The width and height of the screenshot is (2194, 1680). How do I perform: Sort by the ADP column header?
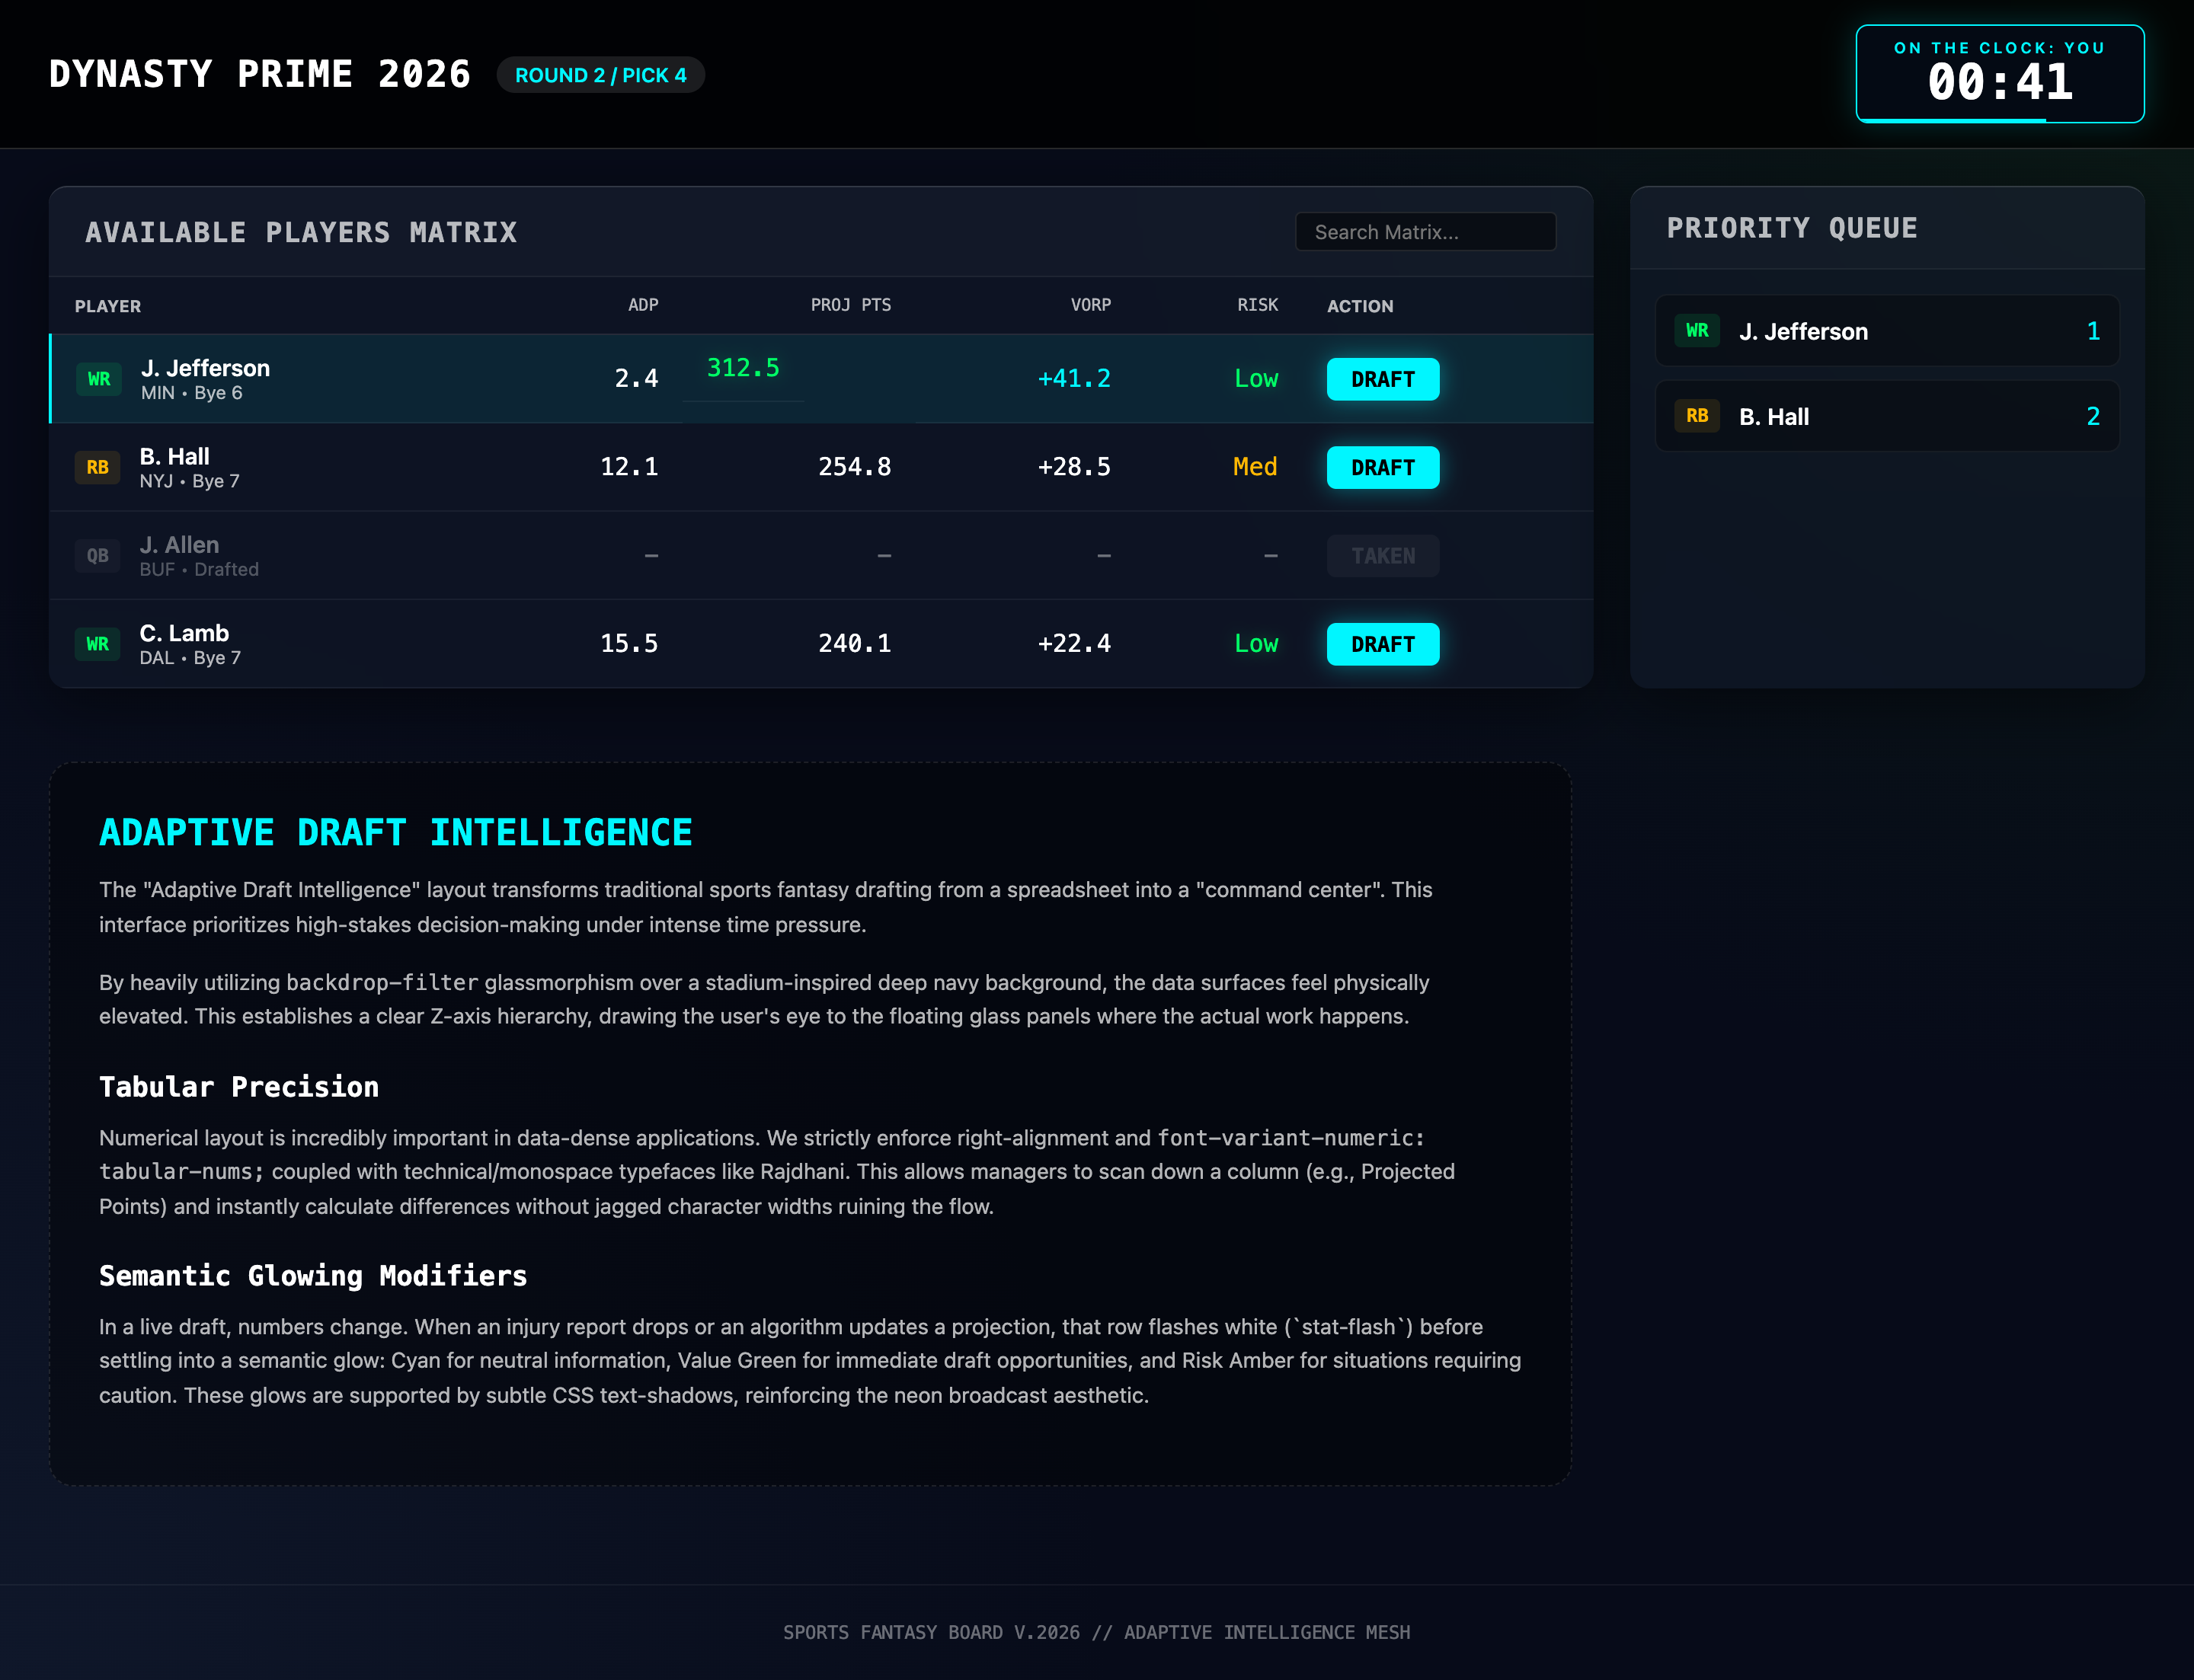coord(642,305)
